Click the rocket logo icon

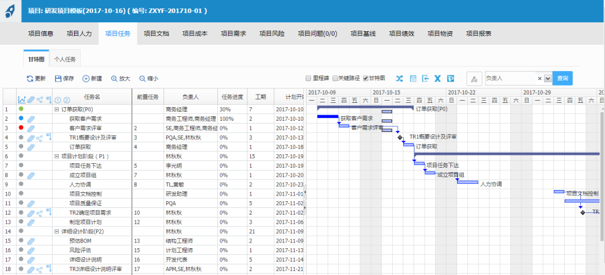[x=11, y=11]
